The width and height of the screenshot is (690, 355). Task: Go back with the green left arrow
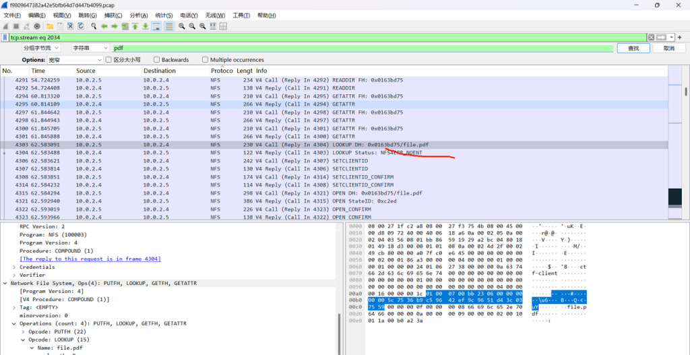pos(104,26)
